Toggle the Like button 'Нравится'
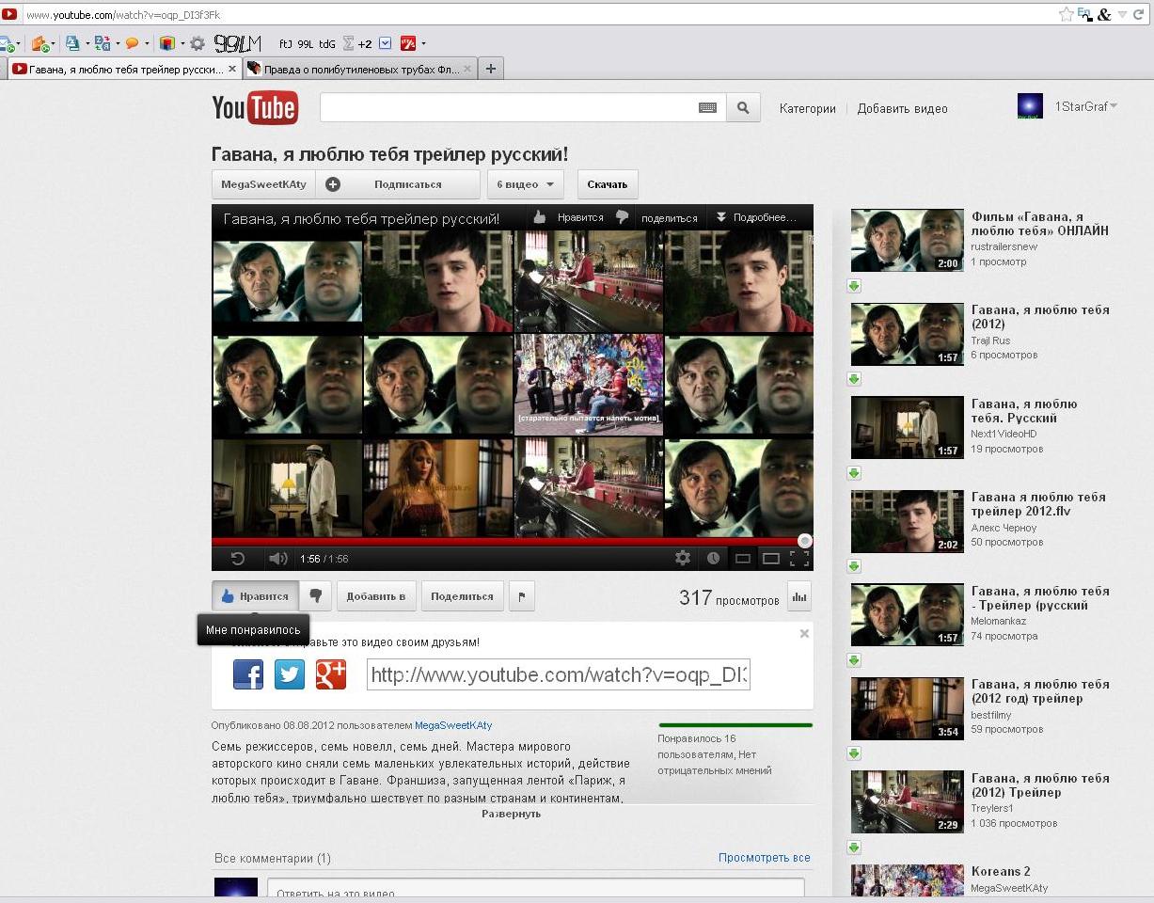The height and width of the screenshot is (903, 1154). pyautogui.click(x=255, y=595)
